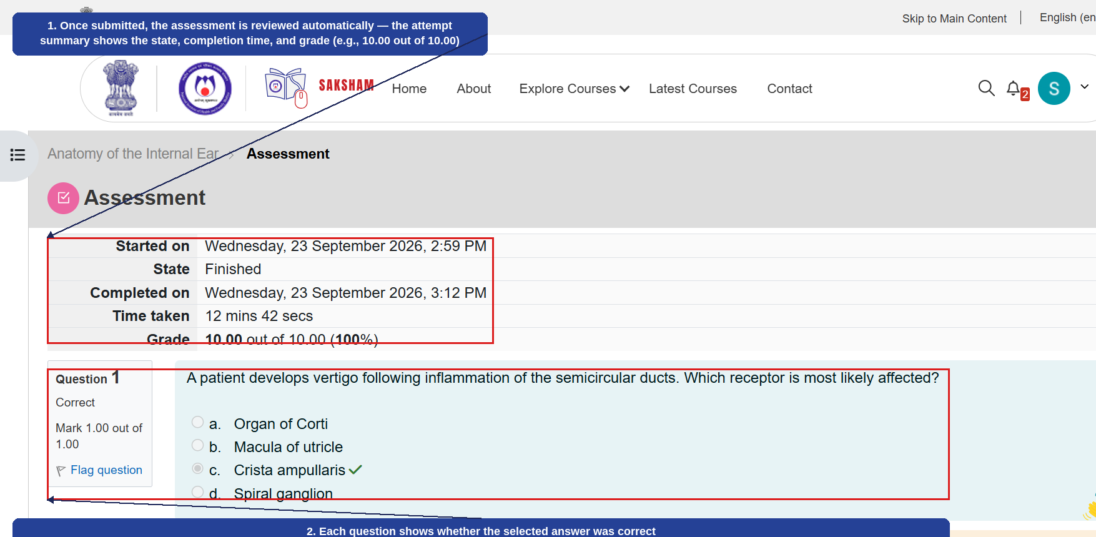The width and height of the screenshot is (1096, 537).
Task: Click the Assessment breadcrumb text
Action: [288, 154]
